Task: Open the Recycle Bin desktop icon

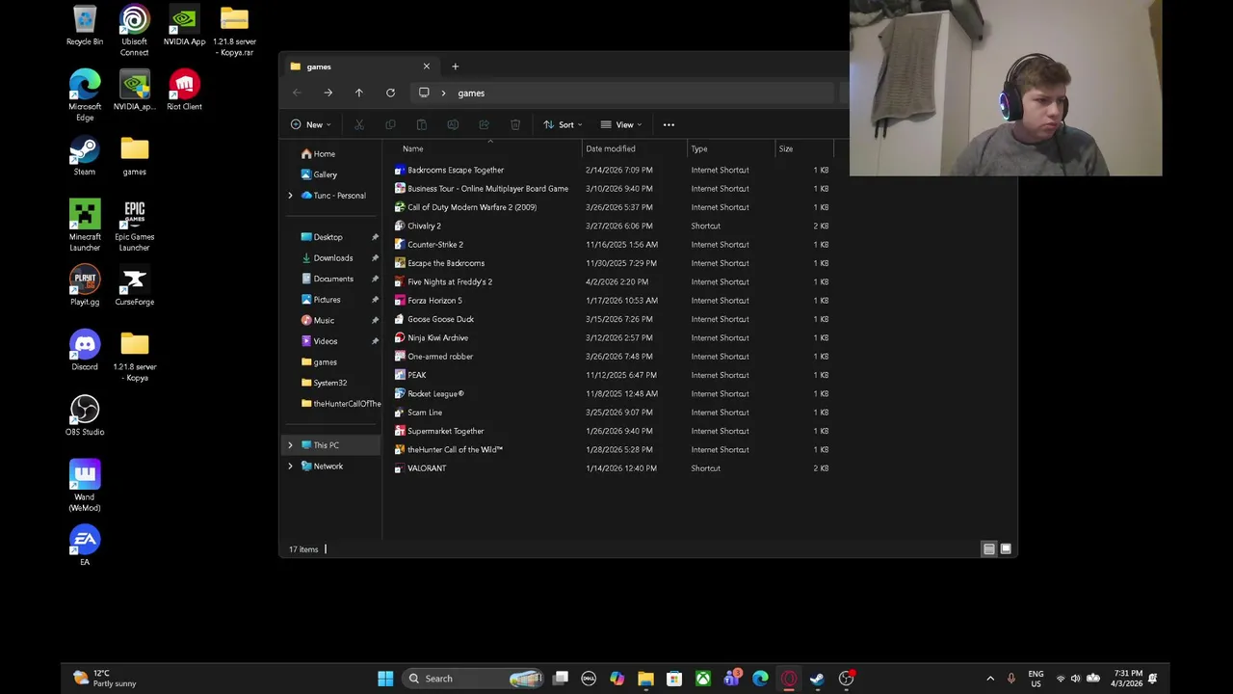Action: pyautogui.click(x=85, y=26)
